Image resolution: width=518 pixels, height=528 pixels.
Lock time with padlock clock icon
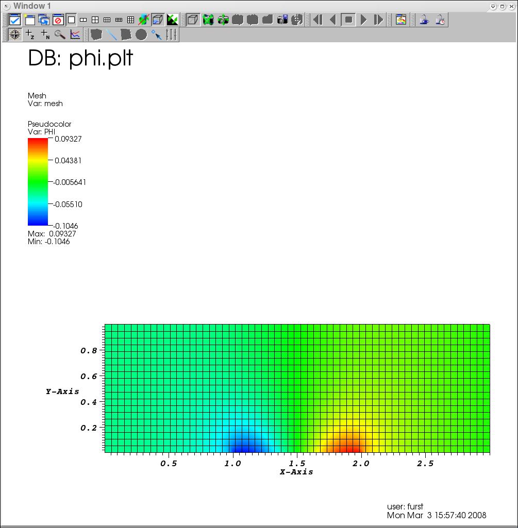[x=440, y=20]
